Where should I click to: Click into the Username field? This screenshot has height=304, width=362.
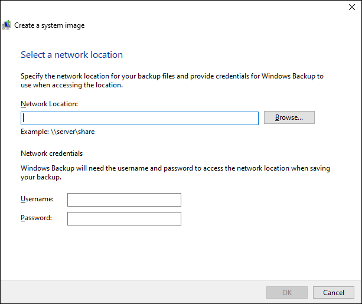(x=124, y=200)
